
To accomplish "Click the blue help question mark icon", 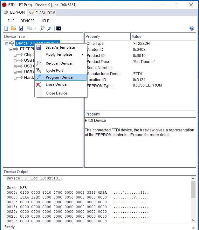I will click(192, 28).
